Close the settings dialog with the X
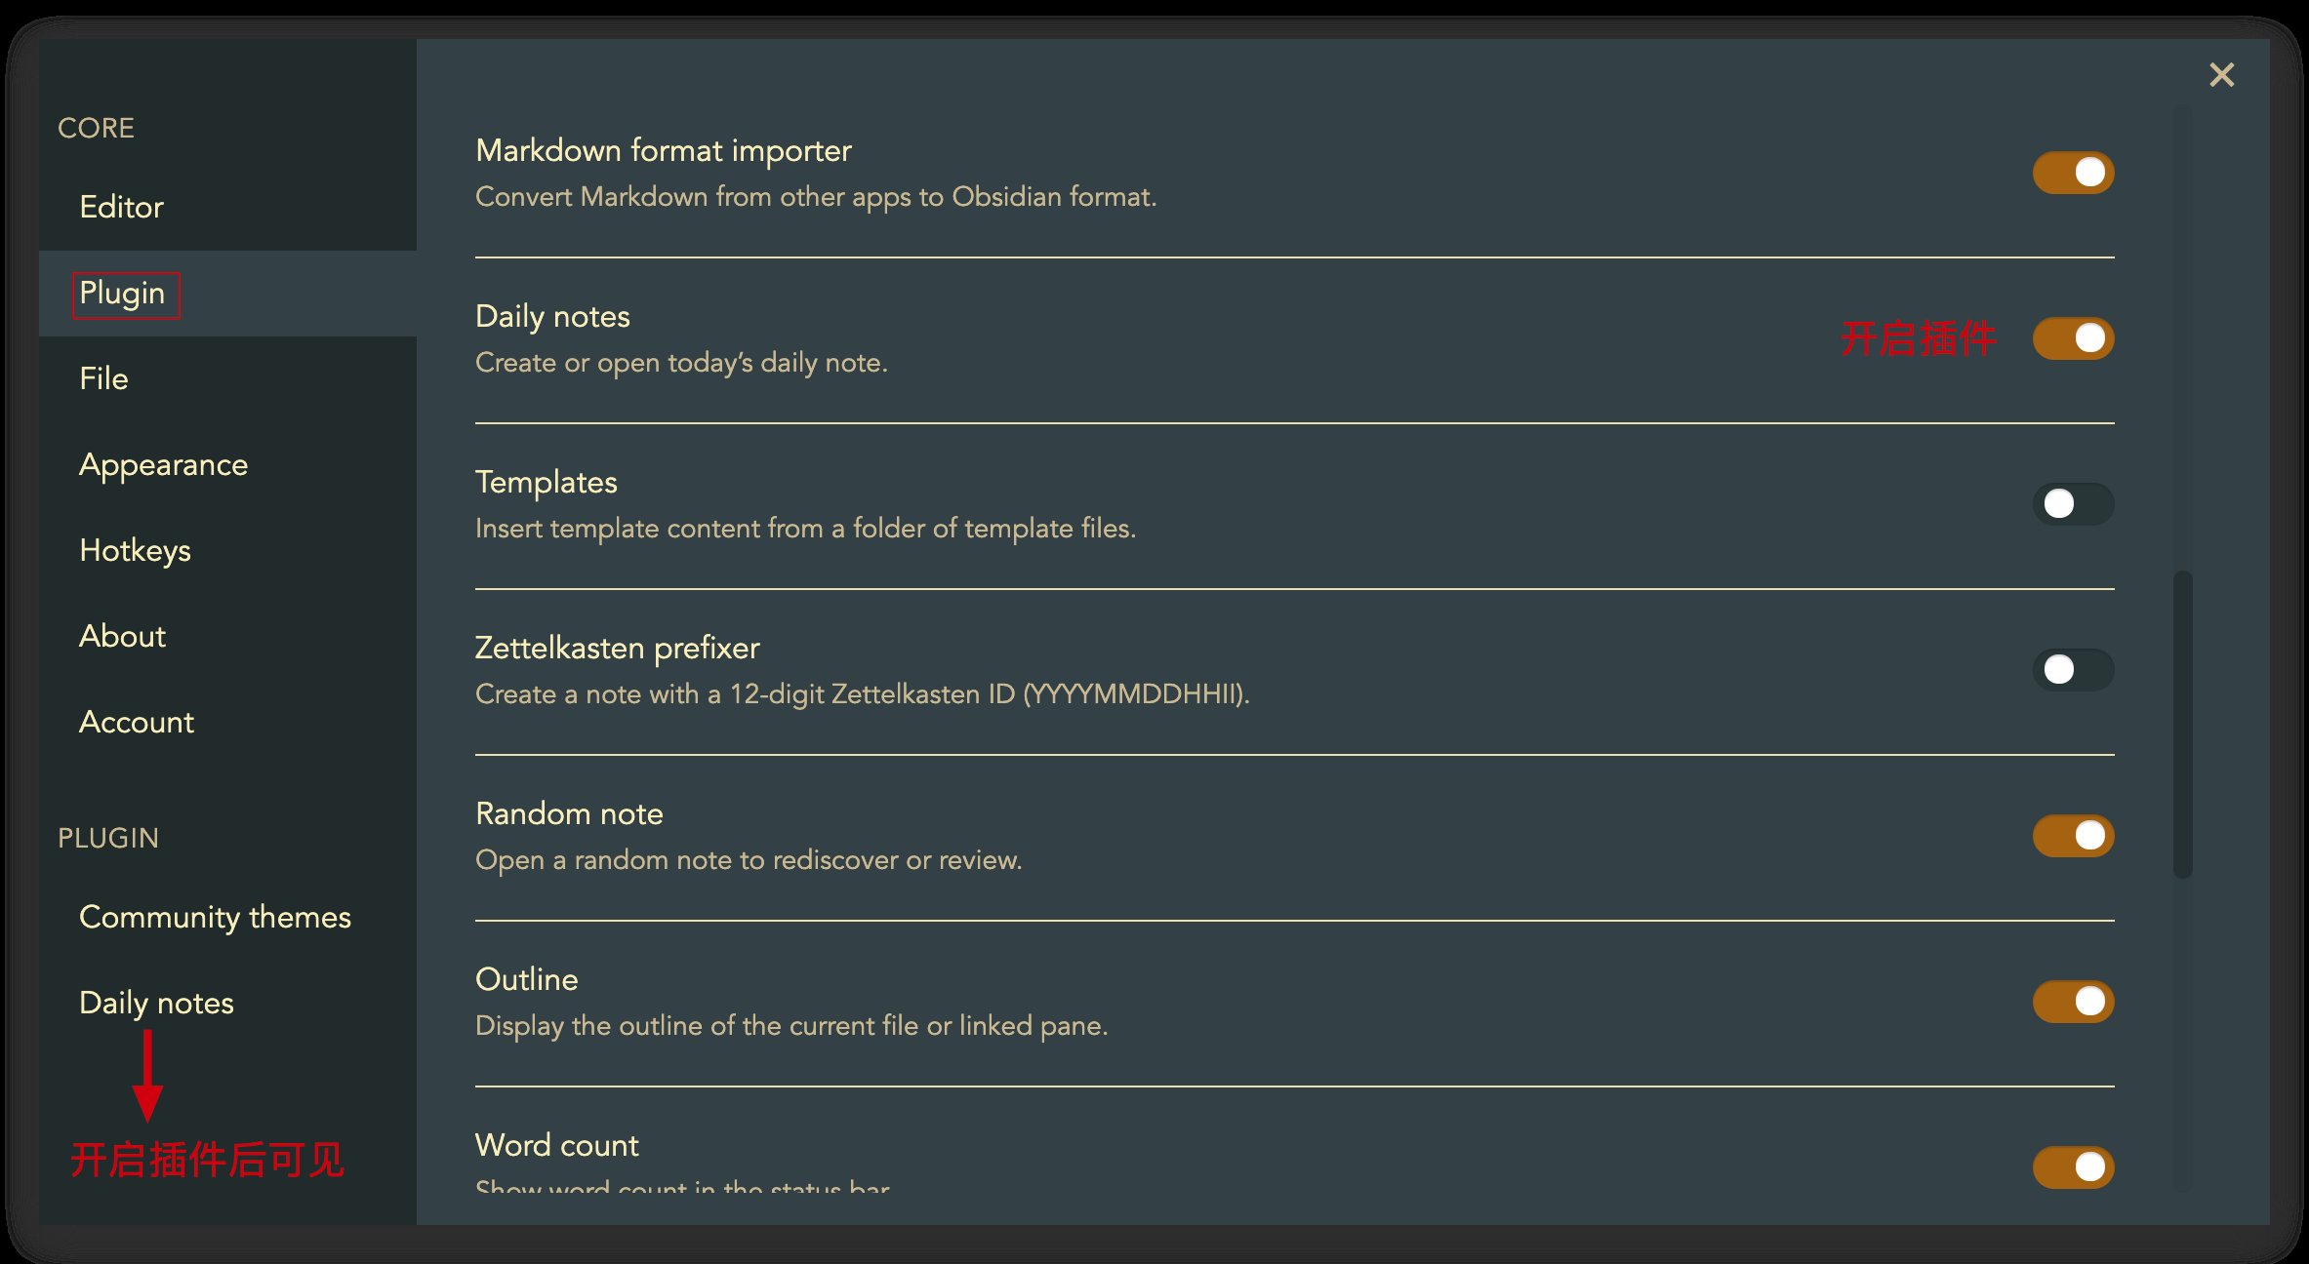This screenshot has height=1264, width=2309. [x=2221, y=75]
